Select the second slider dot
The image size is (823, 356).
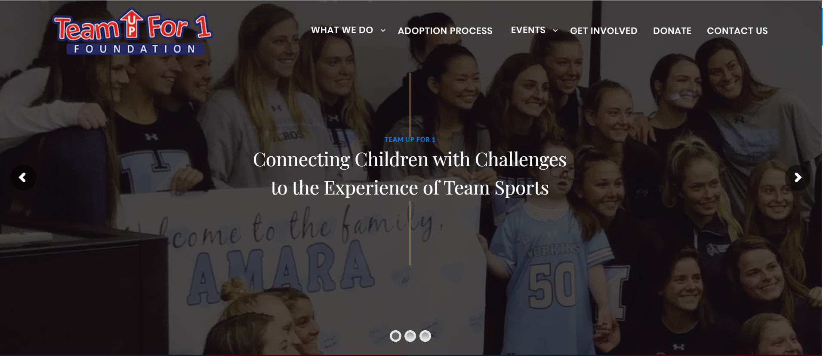[x=410, y=336]
